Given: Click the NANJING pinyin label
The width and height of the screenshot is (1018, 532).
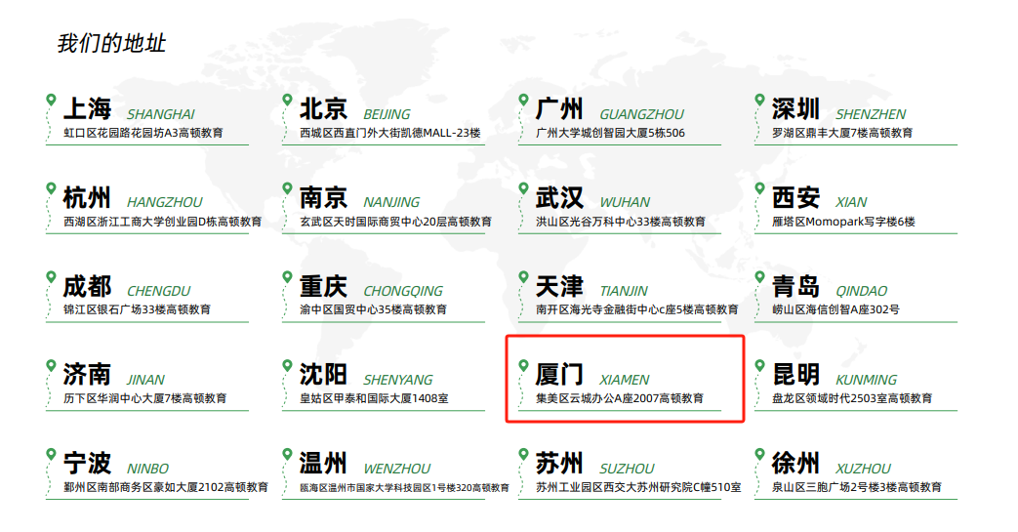Looking at the screenshot, I should [x=391, y=202].
